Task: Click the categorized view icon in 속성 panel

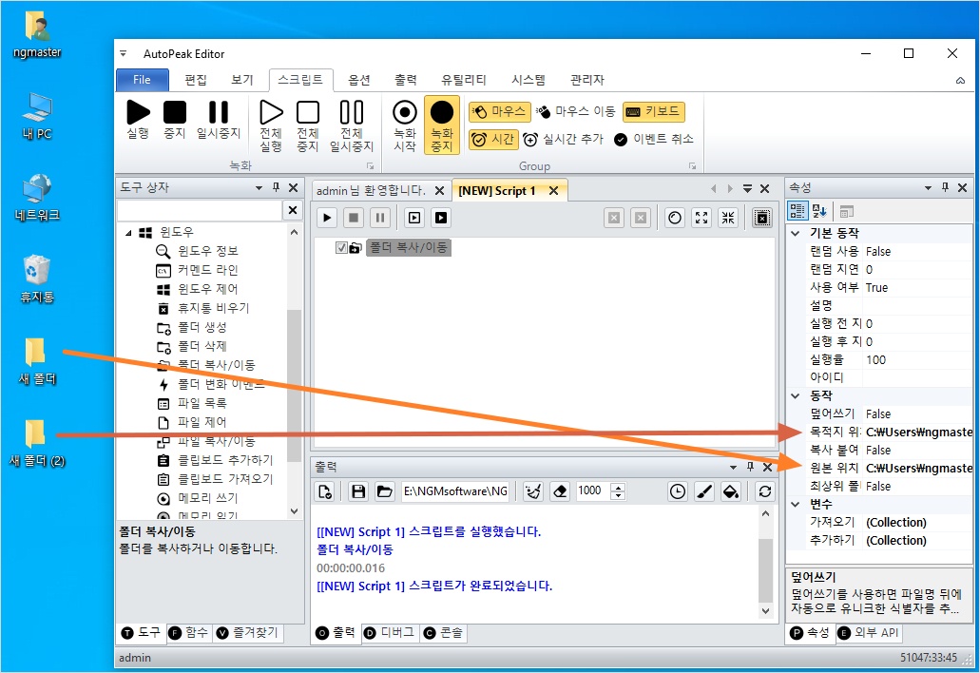Action: click(x=797, y=211)
